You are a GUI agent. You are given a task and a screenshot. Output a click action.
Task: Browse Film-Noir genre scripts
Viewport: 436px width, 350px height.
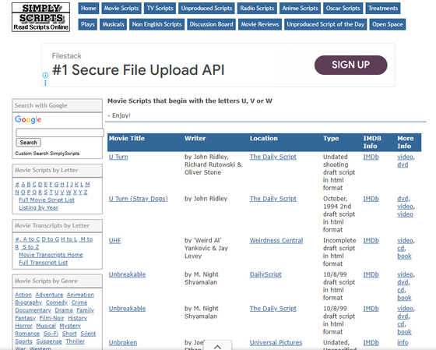(x=51, y=318)
